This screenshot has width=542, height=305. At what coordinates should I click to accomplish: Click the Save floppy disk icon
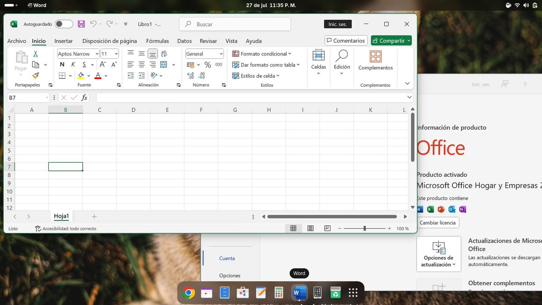pyautogui.click(x=81, y=24)
